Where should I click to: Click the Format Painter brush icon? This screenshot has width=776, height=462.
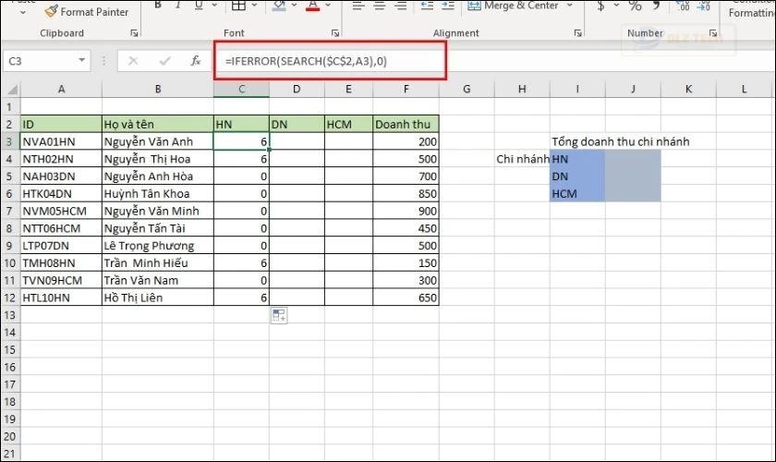click(50, 11)
